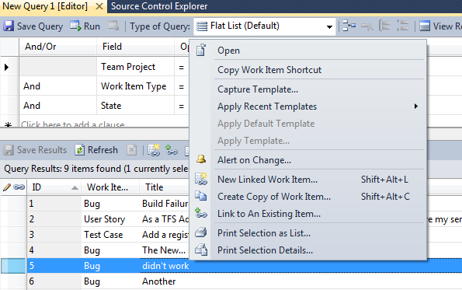Viewport: 462px width, 290px height.
Task: Expand the Apply Recent Templates submenu arrow
Action: (x=415, y=107)
